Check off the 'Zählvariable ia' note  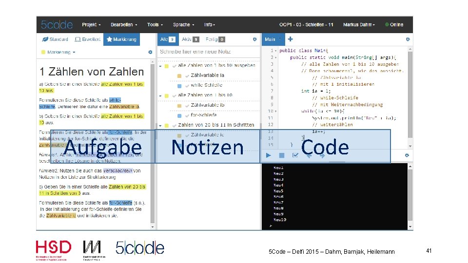[x=187, y=76]
